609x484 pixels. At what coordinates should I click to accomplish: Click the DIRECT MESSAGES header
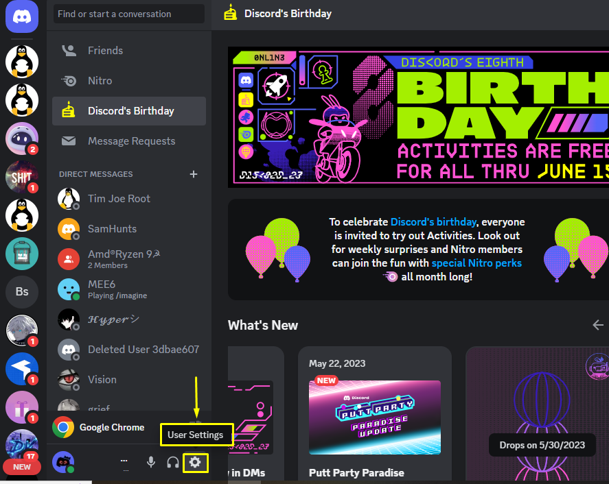click(96, 174)
